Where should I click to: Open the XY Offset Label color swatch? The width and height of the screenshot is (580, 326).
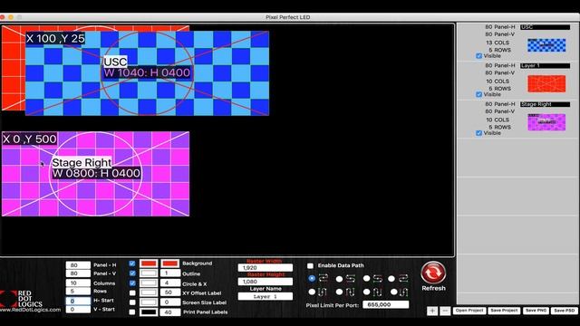click(x=149, y=292)
